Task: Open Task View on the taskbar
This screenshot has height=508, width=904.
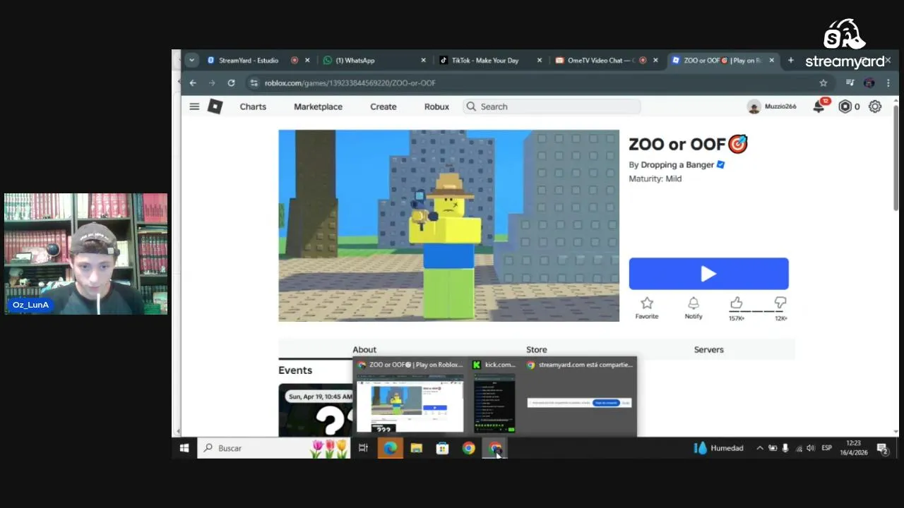Action: coord(363,448)
